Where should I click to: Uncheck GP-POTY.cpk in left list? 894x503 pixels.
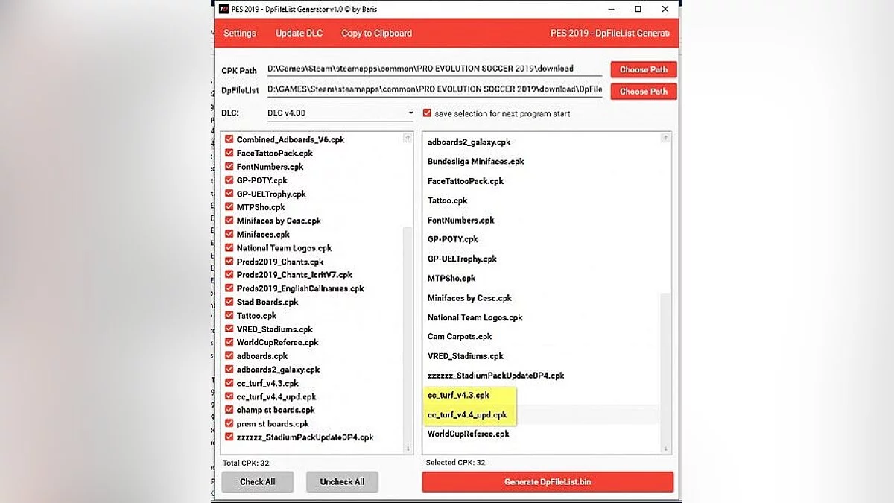[229, 180]
